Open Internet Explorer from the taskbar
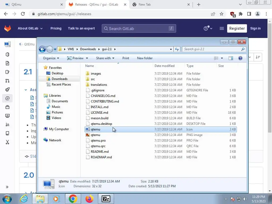The image size is (272, 204). 24,199
